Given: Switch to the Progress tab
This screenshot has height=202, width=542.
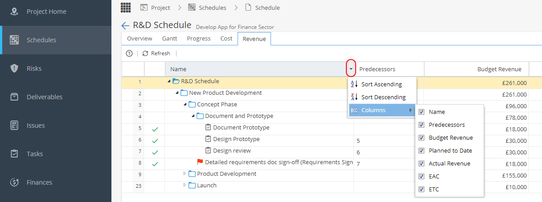Looking at the screenshot, I should (x=199, y=39).
